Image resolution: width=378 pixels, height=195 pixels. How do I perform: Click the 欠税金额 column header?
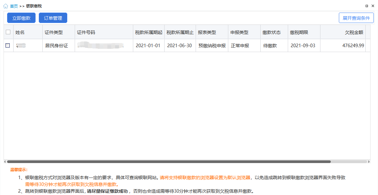pos(354,32)
